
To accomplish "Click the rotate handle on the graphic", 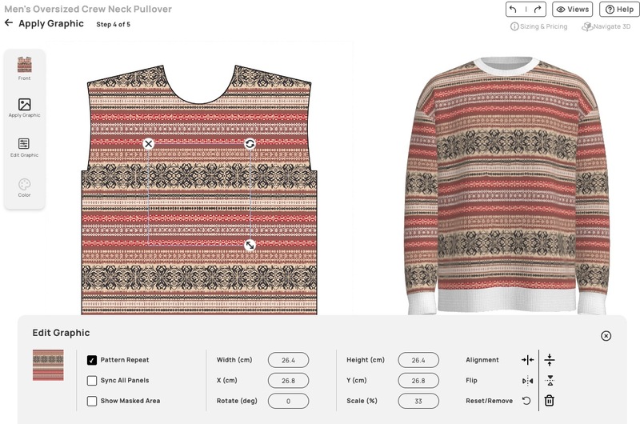I will [x=250, y=144].
